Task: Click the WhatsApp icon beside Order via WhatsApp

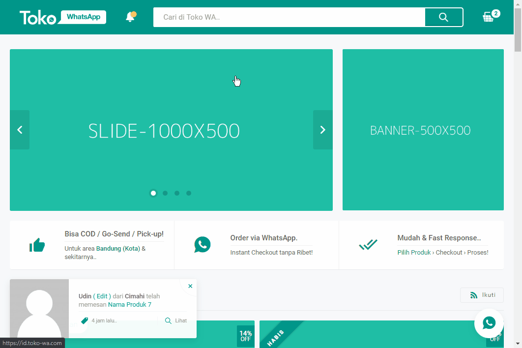Action: pyautogui.click(x=202, y=244)
